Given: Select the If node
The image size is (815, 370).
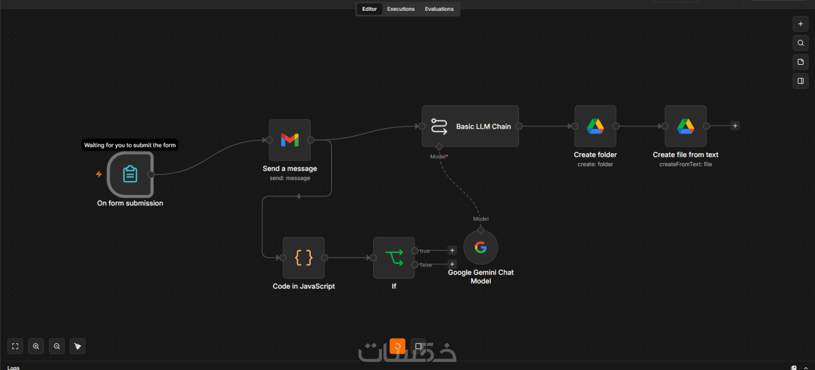Looking at the screenshot, I should pyautogui.click(x=394, y=257).
